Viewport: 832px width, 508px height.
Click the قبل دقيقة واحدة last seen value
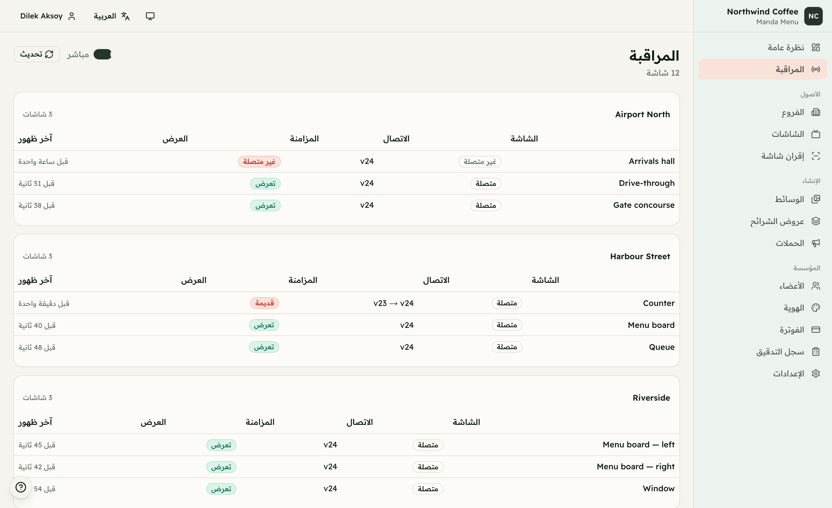[x=44, y=304]
